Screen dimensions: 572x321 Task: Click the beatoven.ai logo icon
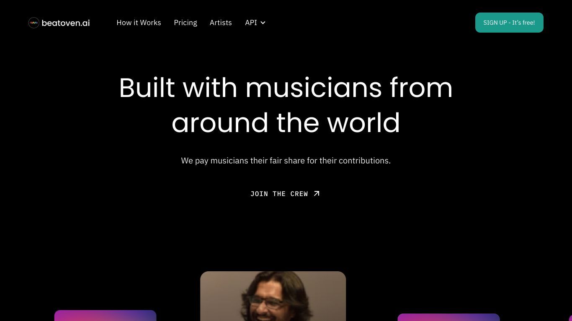tap(34, 23)
